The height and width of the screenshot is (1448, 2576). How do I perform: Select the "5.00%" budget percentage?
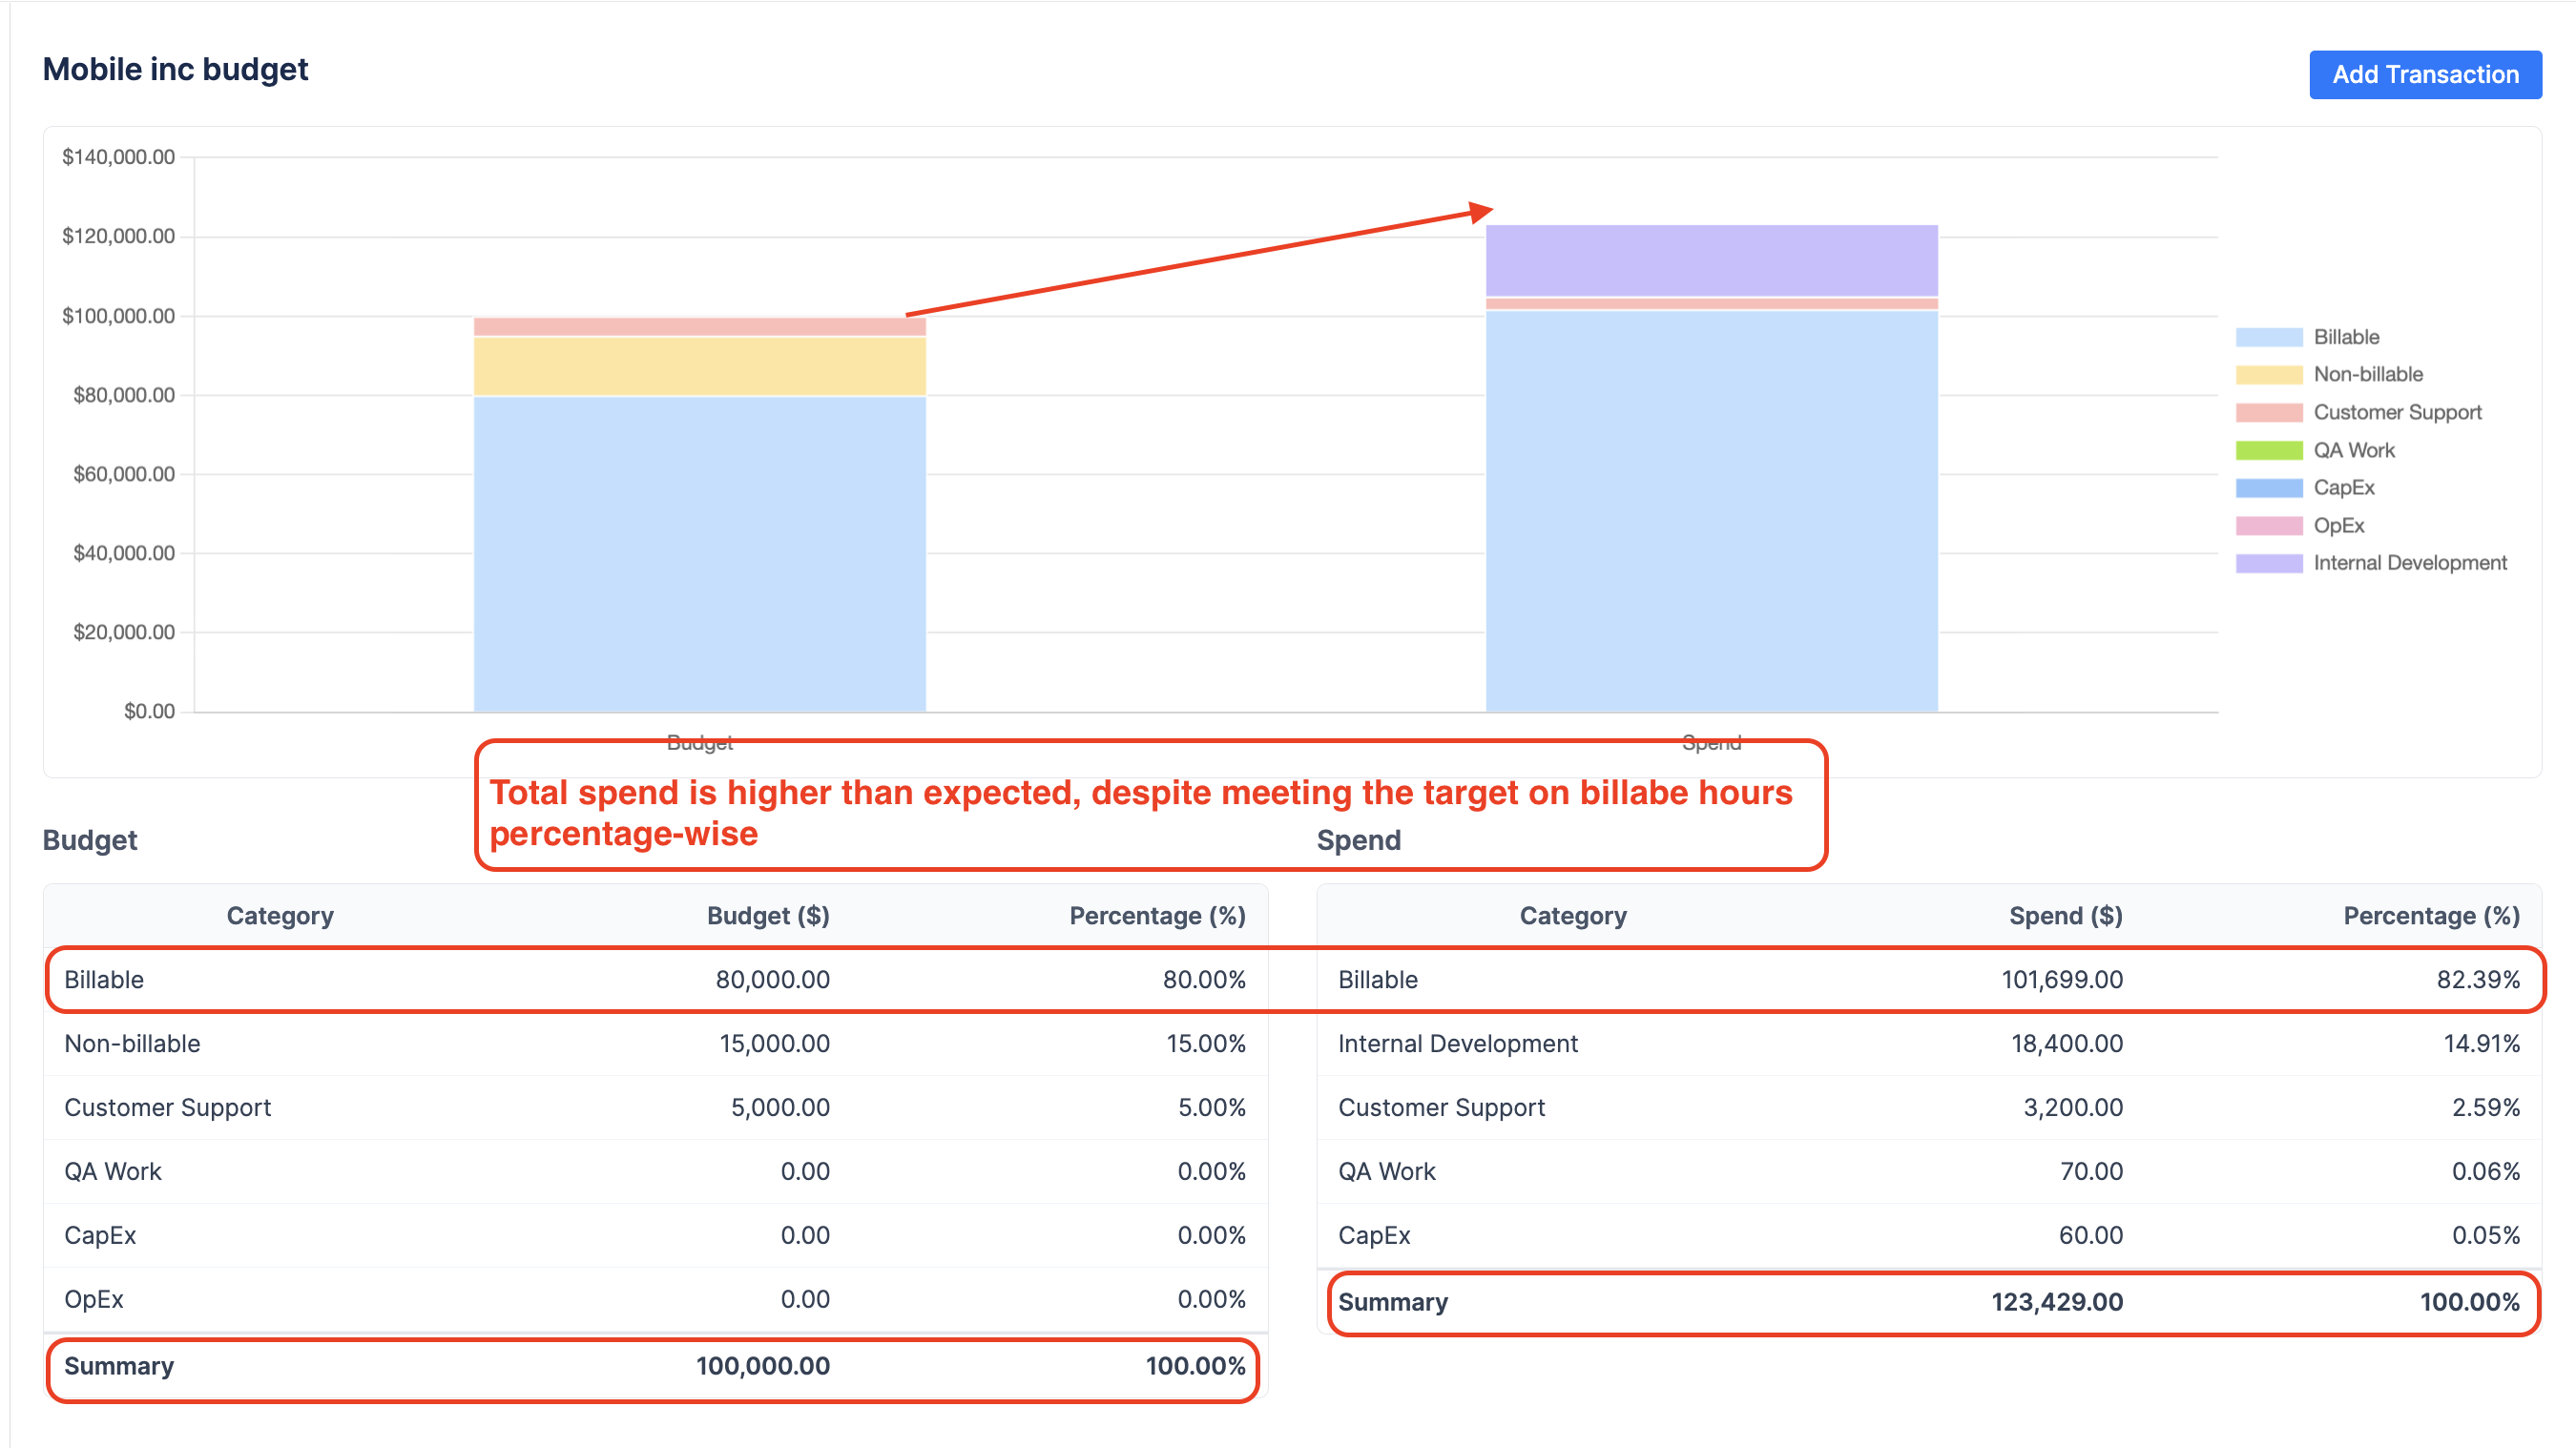[x=1211, y=1108]
